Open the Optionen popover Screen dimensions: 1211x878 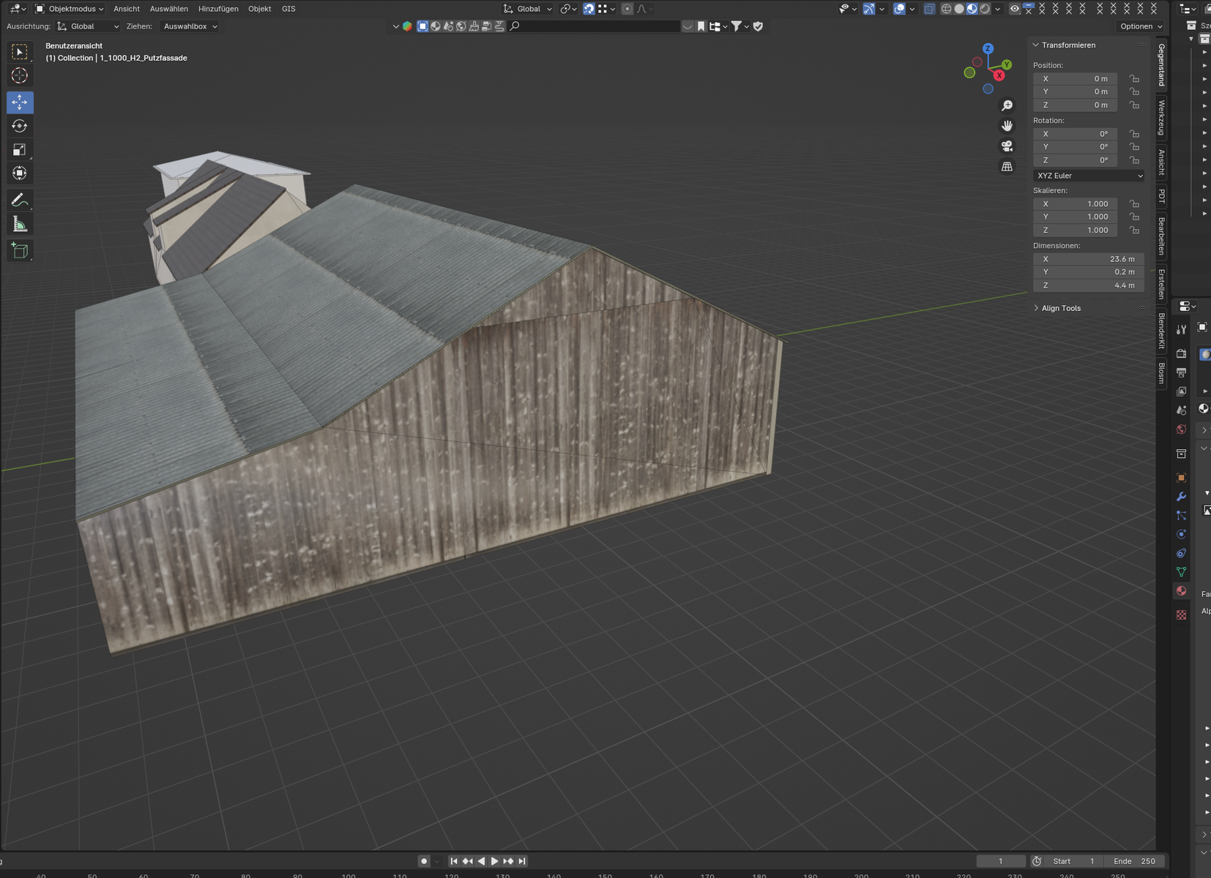point(1141,26)
